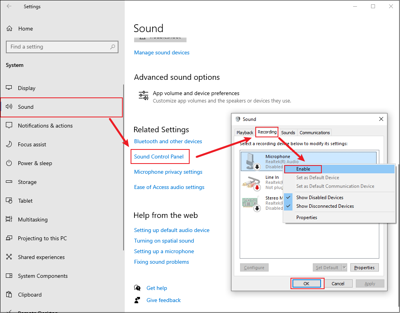Click the app volume and device preferences icon
Viewport: 400px width, 313px height.
[143, 95]
